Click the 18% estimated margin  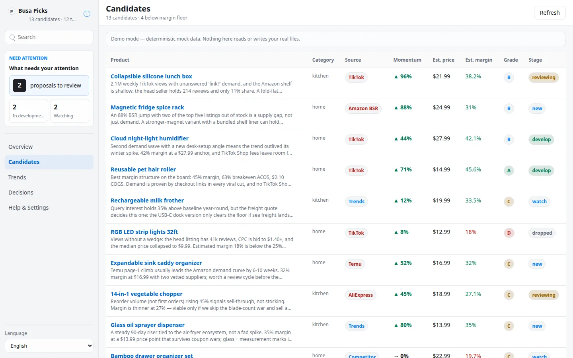coord(471,232)
